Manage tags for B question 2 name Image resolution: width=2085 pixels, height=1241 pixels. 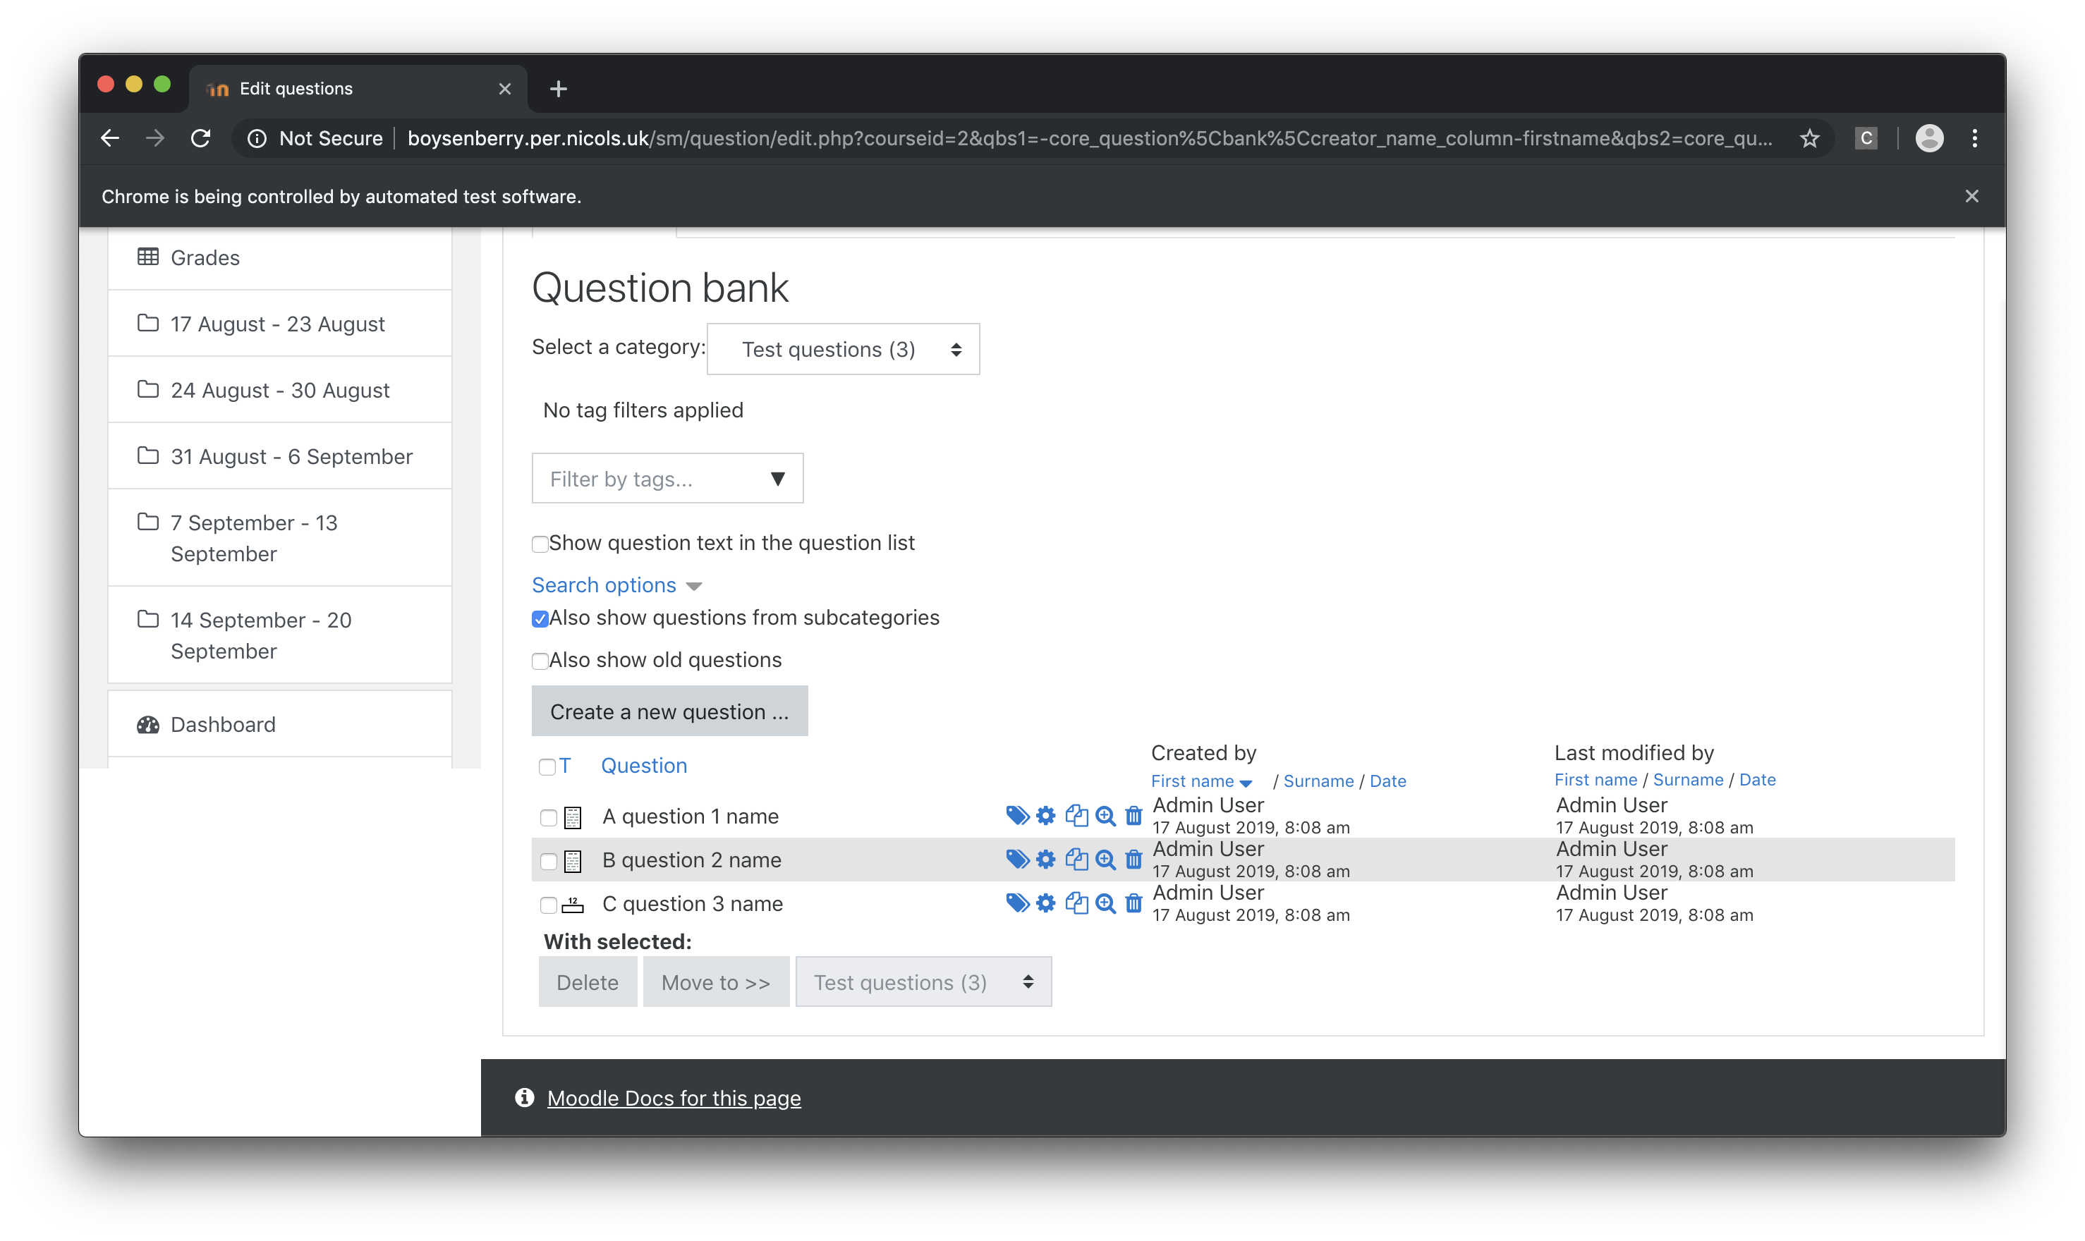click(1017, 859)
